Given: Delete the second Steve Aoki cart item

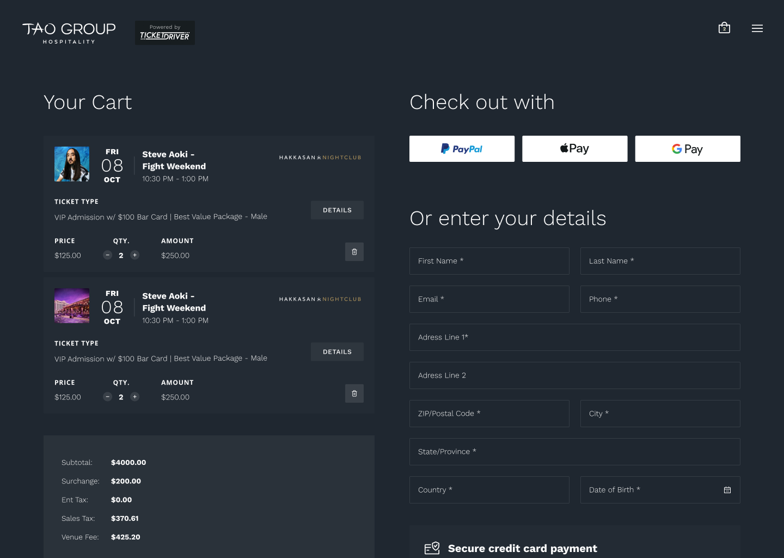Looking at the screenshot, I should pyautogui.click(x=354, y=393).
